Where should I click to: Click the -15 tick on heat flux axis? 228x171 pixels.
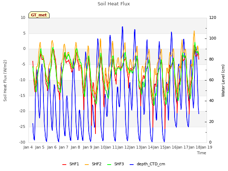pos(22,96)
